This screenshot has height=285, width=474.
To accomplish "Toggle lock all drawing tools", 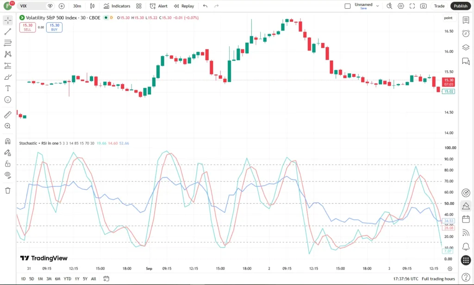I will [8, 164].
